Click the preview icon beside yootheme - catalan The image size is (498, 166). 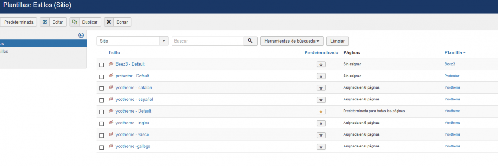pos(111,87)
